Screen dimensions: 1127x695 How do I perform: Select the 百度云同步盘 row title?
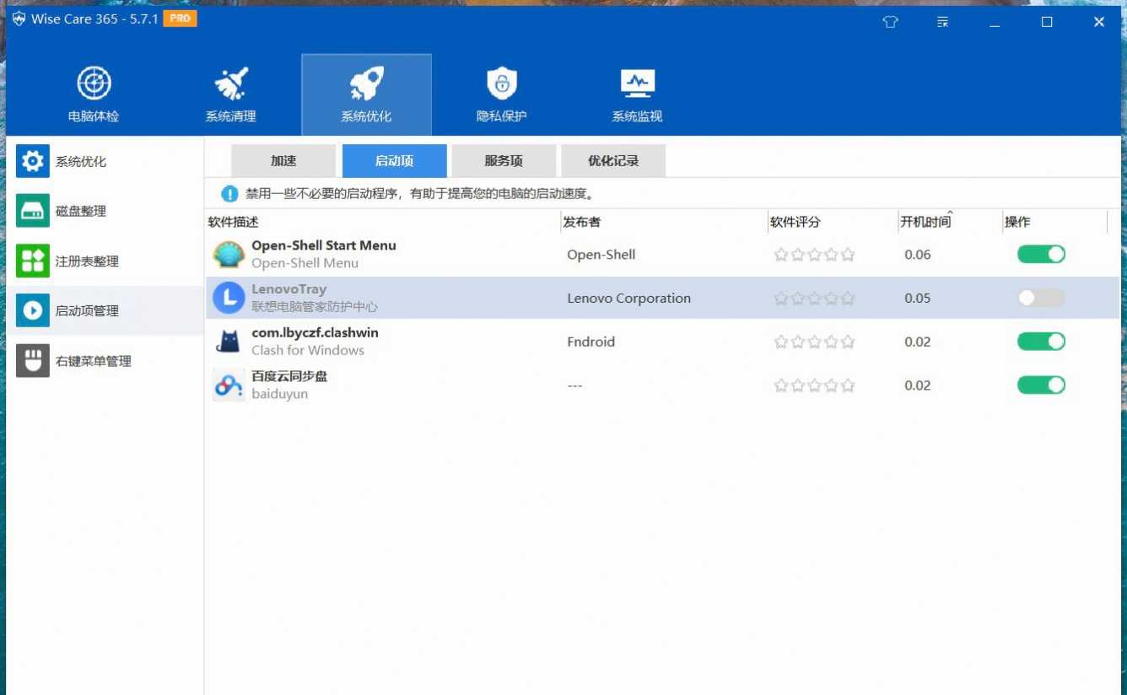click(x=289, y=376)
